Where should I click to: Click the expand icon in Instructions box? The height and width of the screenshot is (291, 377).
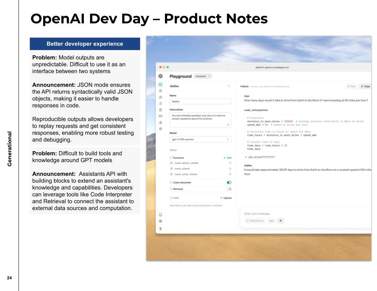228,124
